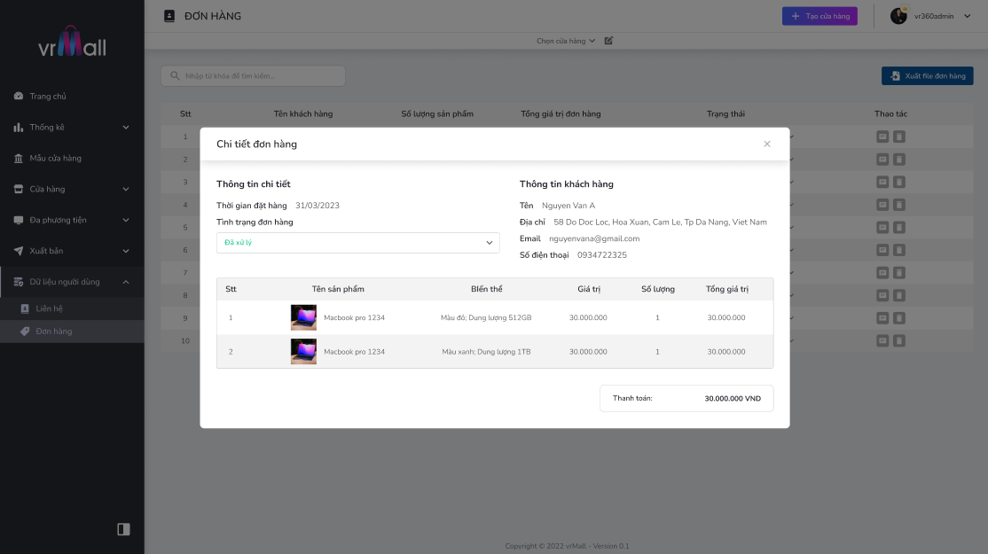Click the delete trash icon in row 5

point(899,227)
